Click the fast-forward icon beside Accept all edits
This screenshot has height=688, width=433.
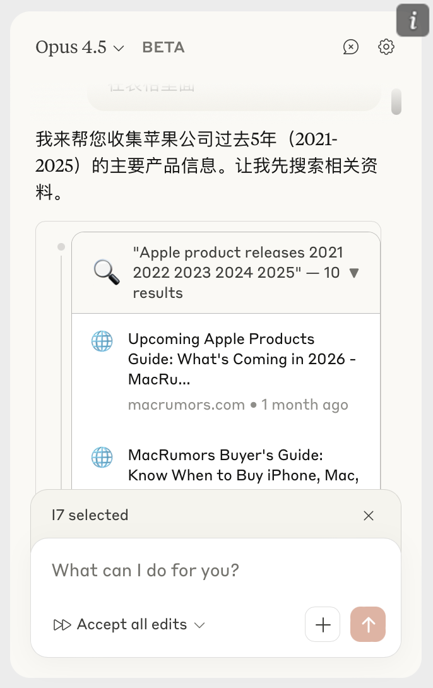click(62, 624)
